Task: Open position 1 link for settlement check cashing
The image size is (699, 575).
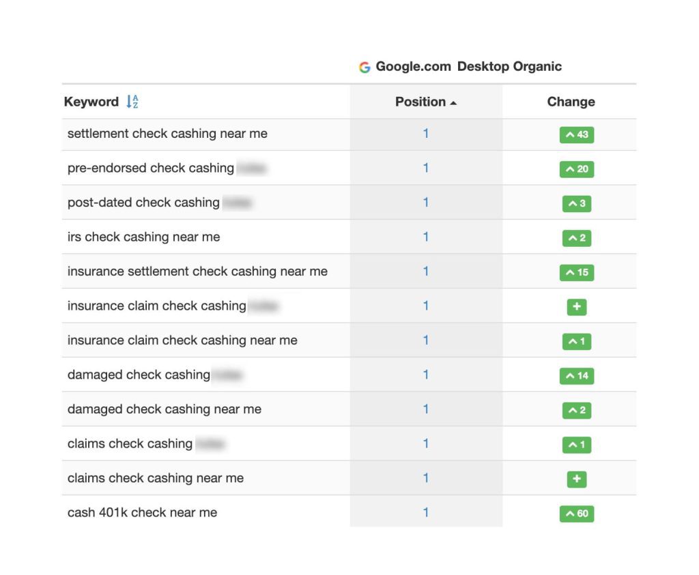Action: coord(426,134)
